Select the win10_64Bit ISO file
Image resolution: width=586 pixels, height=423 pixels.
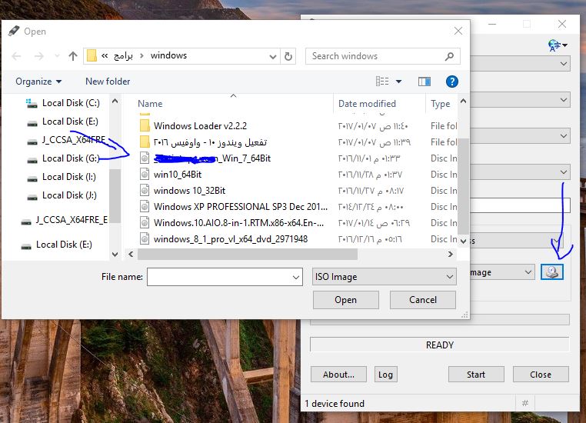coord(177,175)
